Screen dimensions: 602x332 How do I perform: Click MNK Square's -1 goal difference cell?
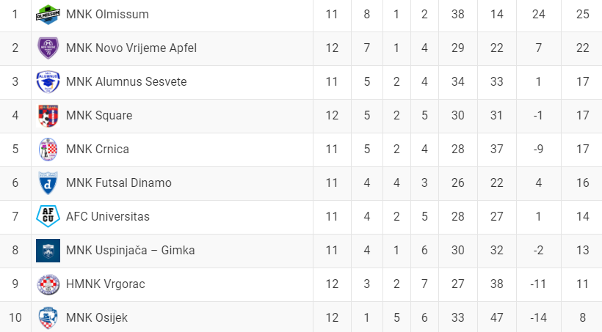538,115
